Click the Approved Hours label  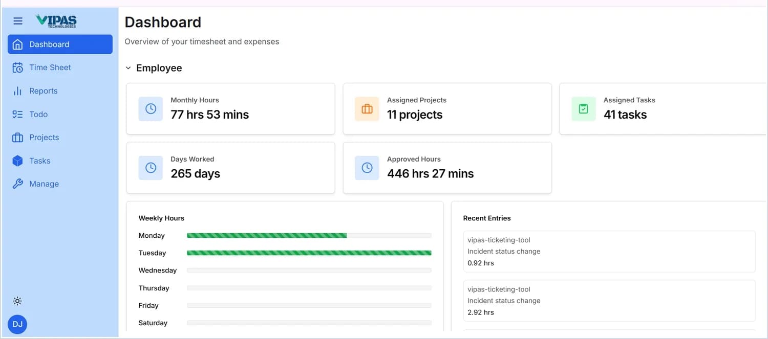pos(414,159)
